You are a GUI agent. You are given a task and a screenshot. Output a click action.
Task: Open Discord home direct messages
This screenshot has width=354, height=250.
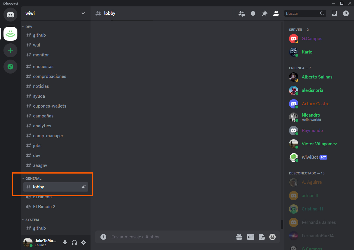(x=10, y=14)
